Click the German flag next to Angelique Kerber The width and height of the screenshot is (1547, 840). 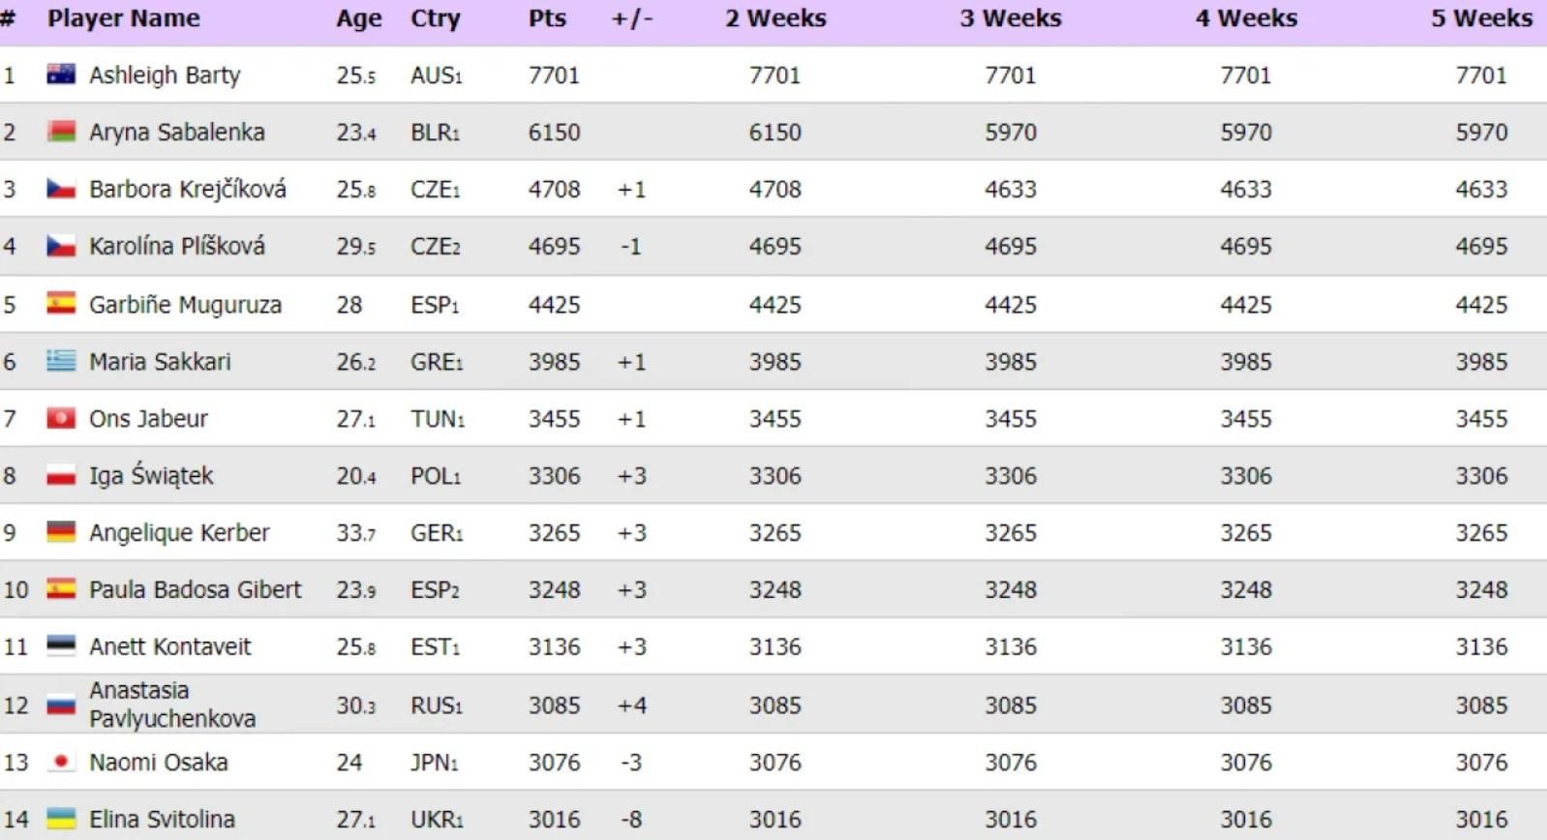coord(61,532)
